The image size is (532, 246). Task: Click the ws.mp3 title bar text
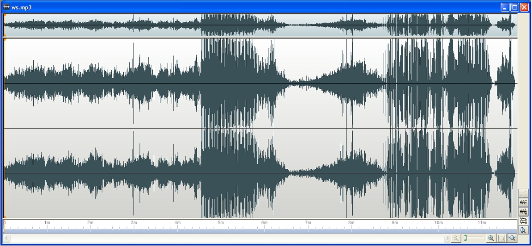tap(21, 7)
